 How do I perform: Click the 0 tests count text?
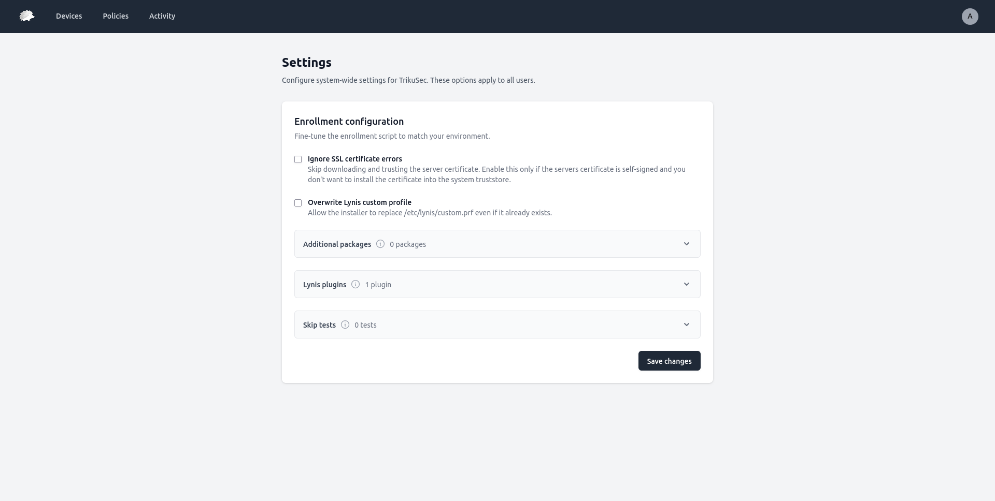click(x=365, y=325)
